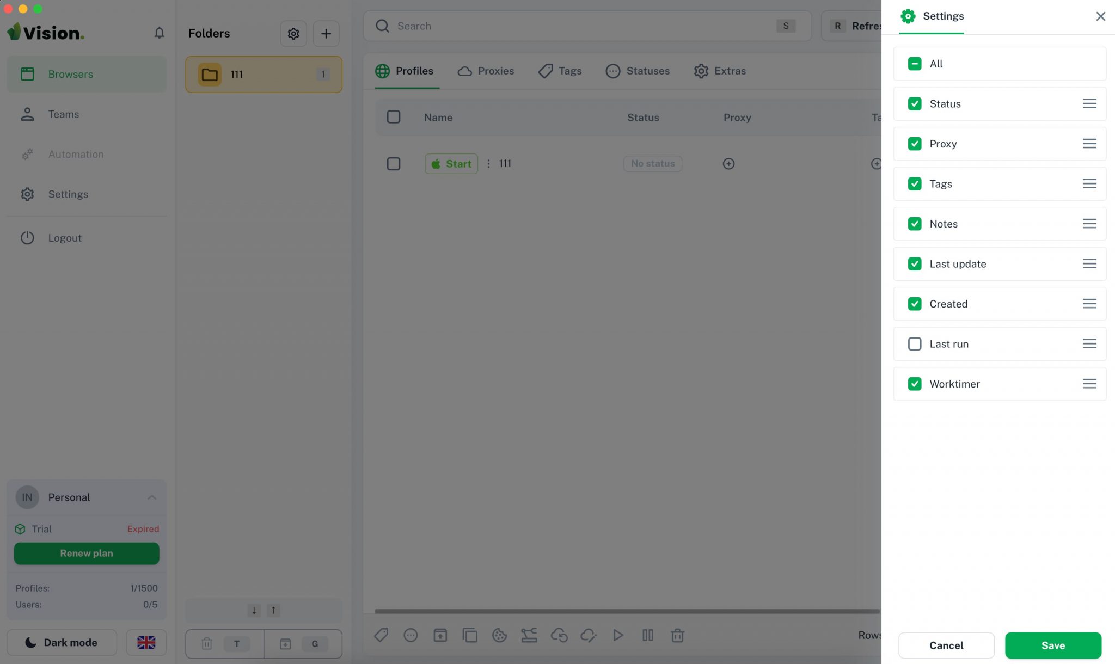The height and width of the screenshot is (664, 1115).
Task: Click the play icon to run profiles
Action: click(x=618, y=635)
